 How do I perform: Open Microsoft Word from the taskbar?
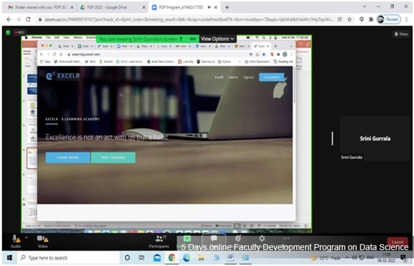point(231,258)
